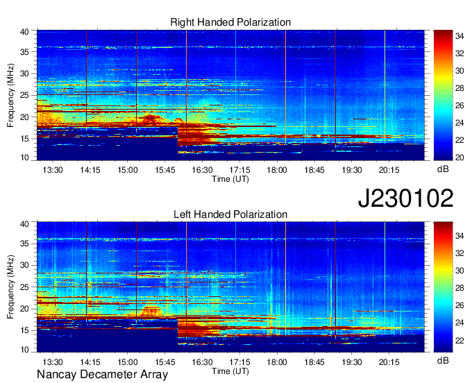472x383 pixels.
Task: Click the 30 MHz tick of Left Handed plot
Action: (x=24, y=265)
